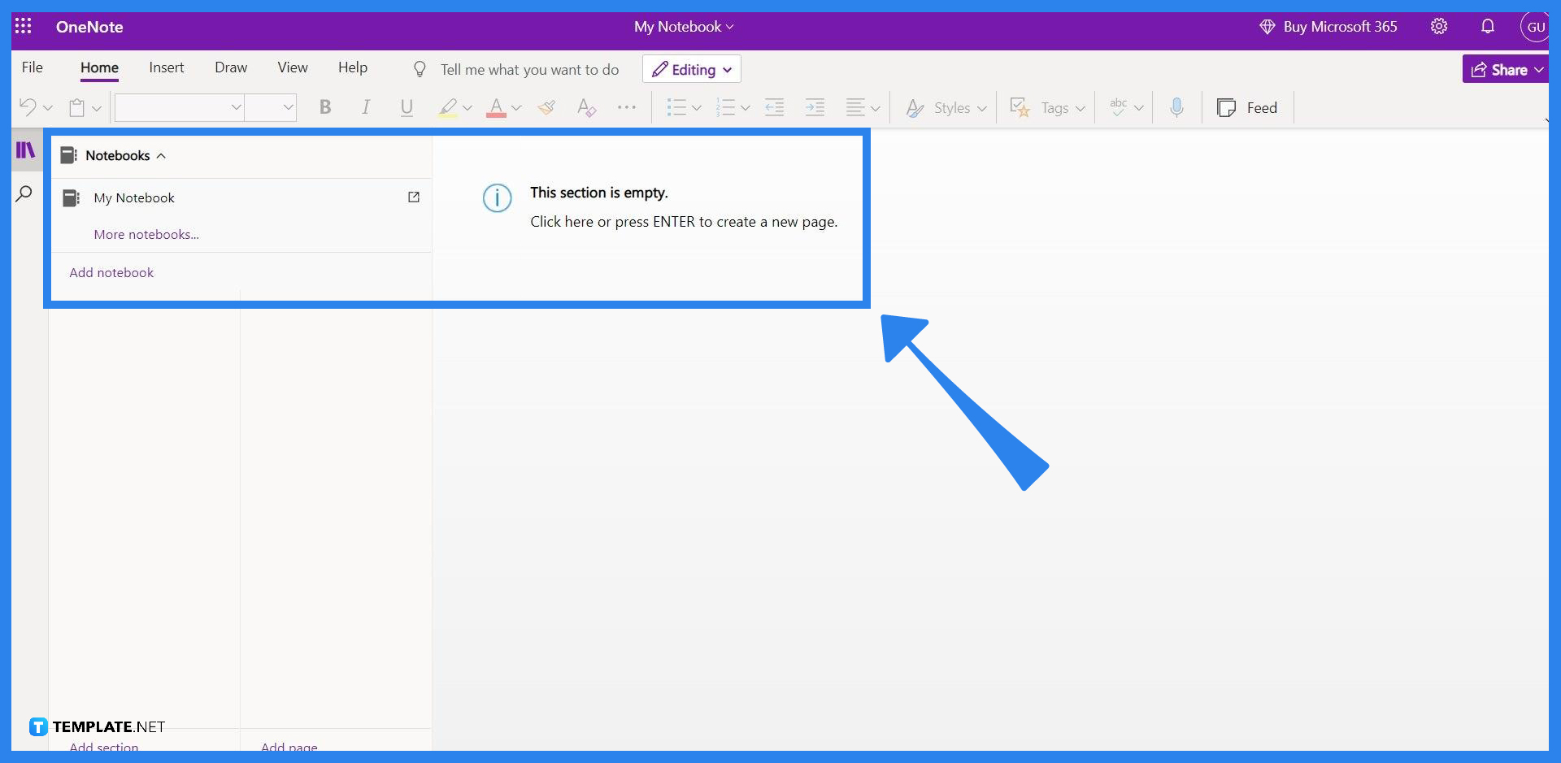This screenshot has height=763, width=1561.
Task: Apply italic formatting
Action: pyautogui.click(x=365, y=106)
